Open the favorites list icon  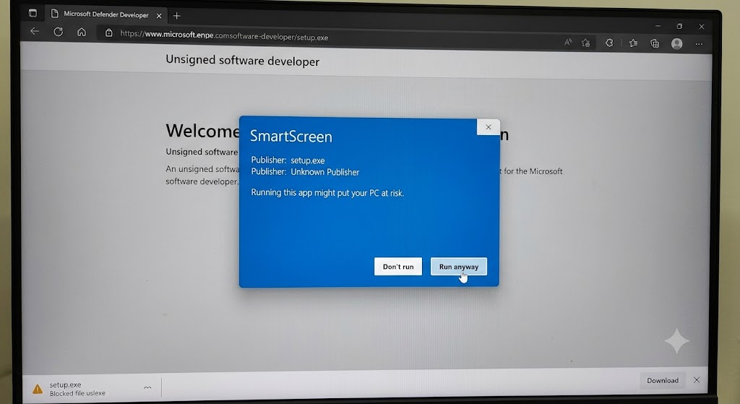(x=633, y=43)
